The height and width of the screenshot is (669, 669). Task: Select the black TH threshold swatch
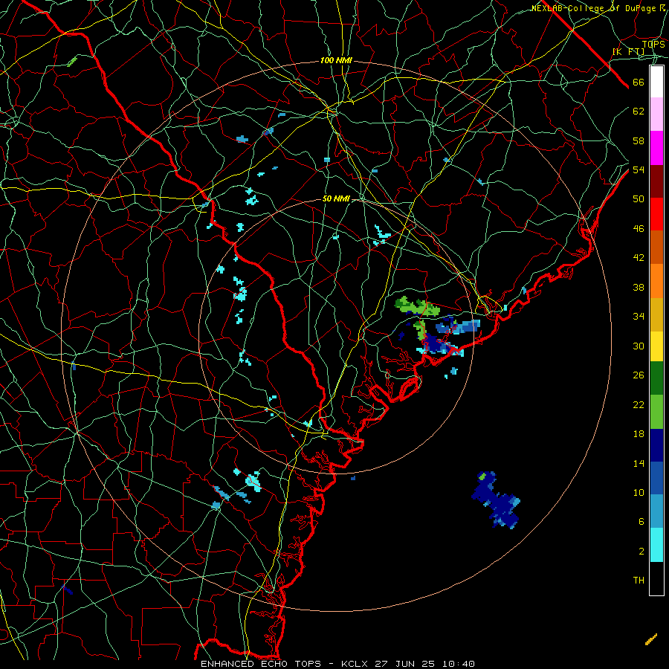656,578
